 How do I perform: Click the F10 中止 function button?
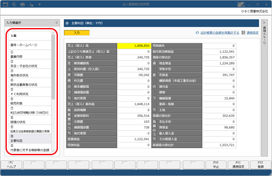(216, 165)
